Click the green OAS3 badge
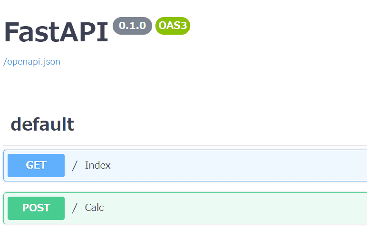 173,26
